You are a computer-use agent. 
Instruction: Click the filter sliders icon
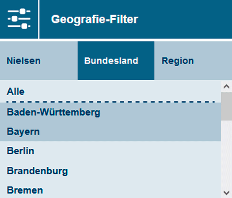pos(19,19)
